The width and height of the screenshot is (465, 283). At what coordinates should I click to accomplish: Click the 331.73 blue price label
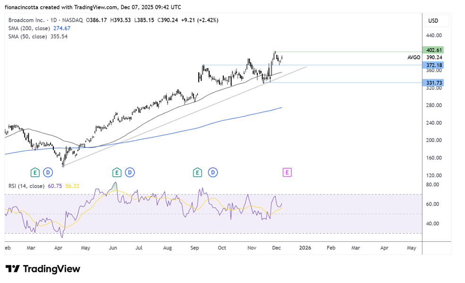tap(433, 83)
